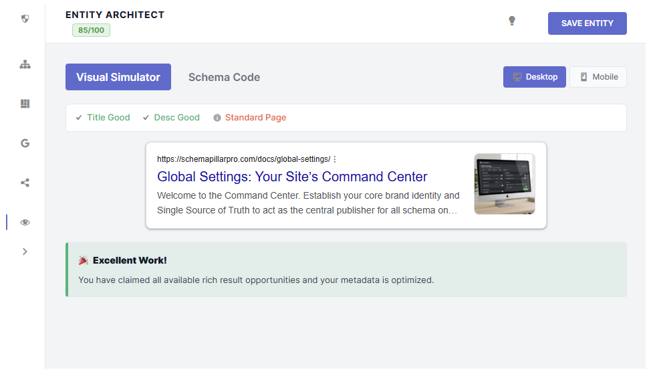The height and width of the screenshot is (376, 651).
Task: Click the search result description snippet
Action: point(308,203)
